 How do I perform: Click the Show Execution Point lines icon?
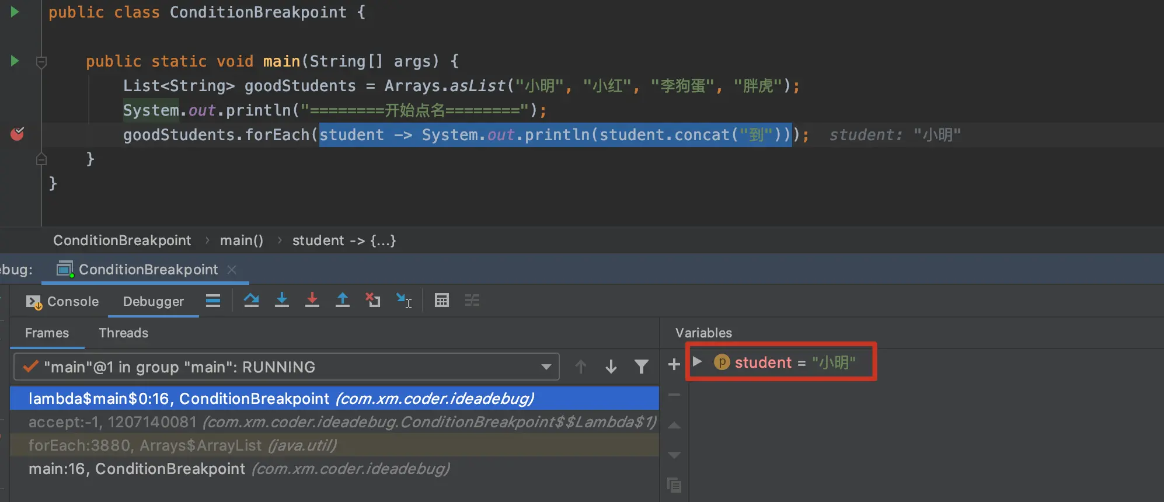click(213, 301)
